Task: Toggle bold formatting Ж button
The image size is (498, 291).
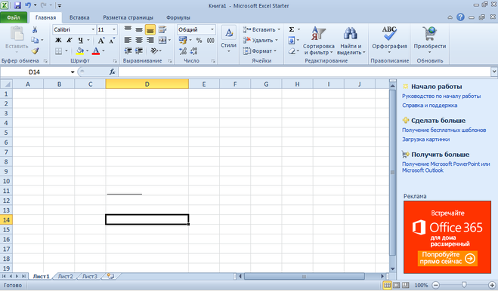Action: pyautogui.click(x=58, y=40)
